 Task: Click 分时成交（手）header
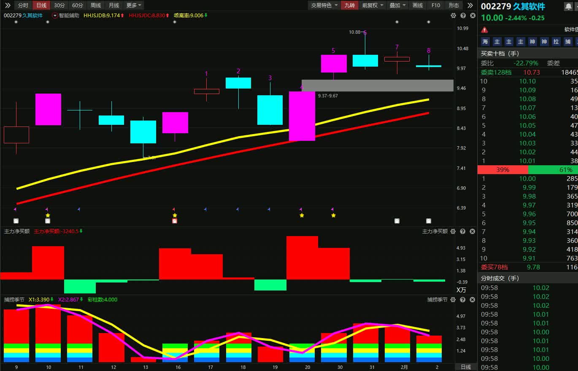coord(500,278)
